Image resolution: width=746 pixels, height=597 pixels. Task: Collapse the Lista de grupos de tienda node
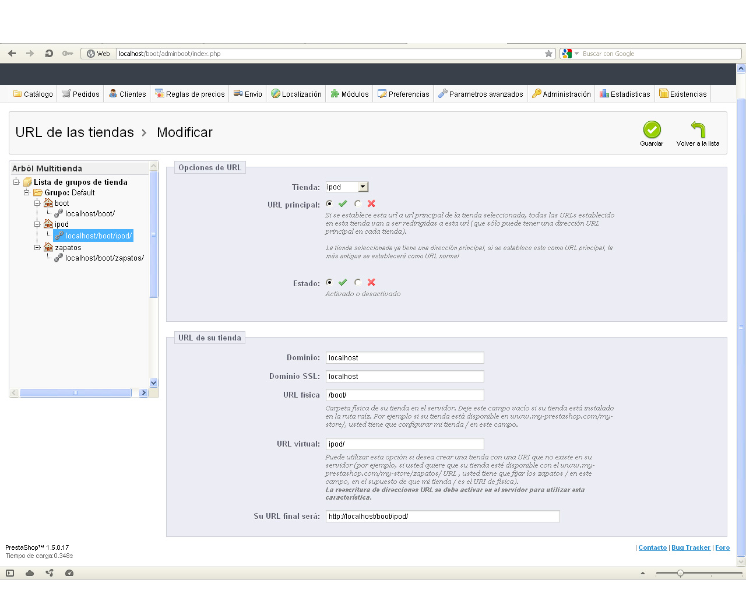pos(16,182)
